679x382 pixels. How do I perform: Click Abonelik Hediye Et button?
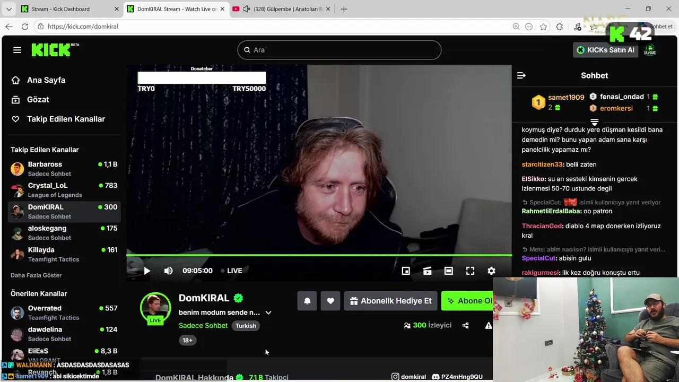(390, 301)
